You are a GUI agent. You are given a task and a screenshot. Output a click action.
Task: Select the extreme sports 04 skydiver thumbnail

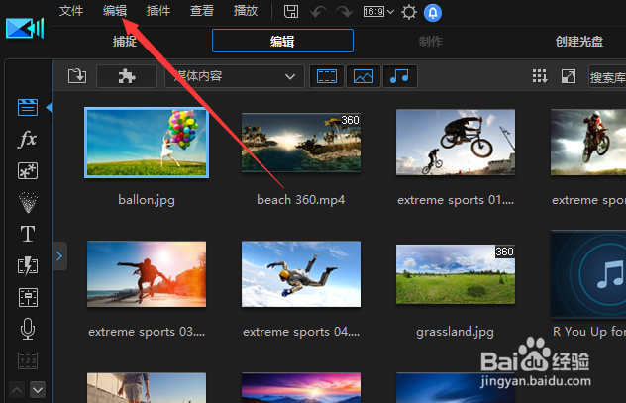[301, 274]
